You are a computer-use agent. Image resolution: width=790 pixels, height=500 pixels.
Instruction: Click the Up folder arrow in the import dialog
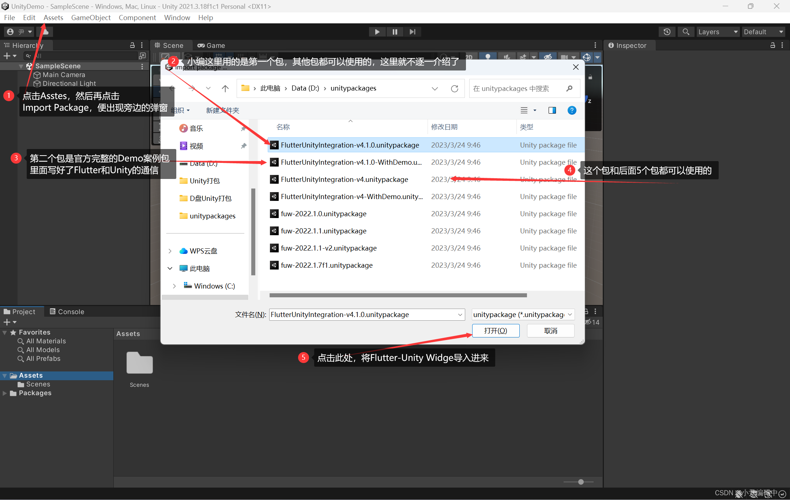225,88
